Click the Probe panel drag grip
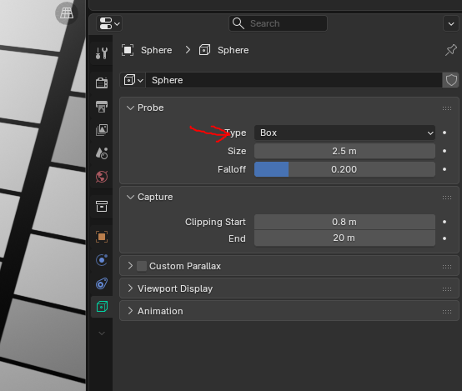 coord(447,108)
